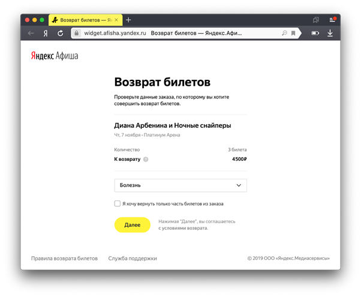Close the Возврат билетов tab

[116, 20]
